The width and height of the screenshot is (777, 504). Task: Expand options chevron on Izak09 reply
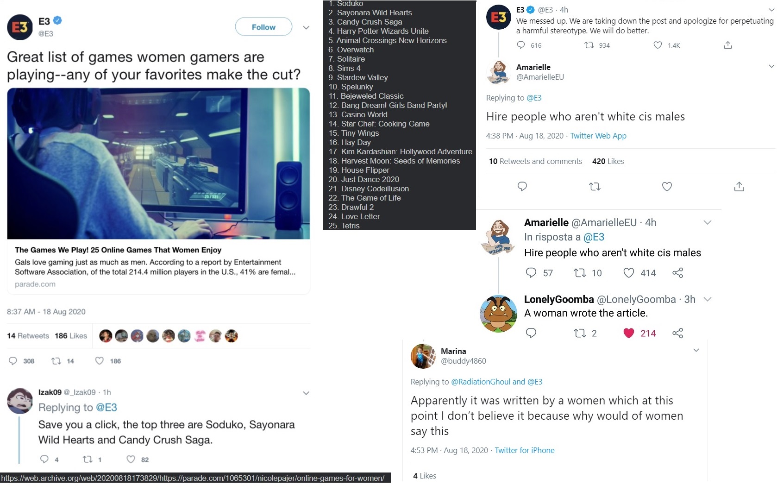point(306,393)
